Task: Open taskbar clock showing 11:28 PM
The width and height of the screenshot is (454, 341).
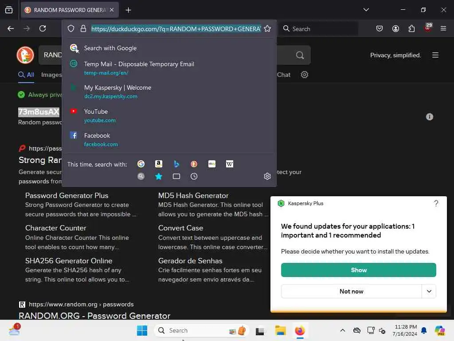Action: tap(404, 330)
